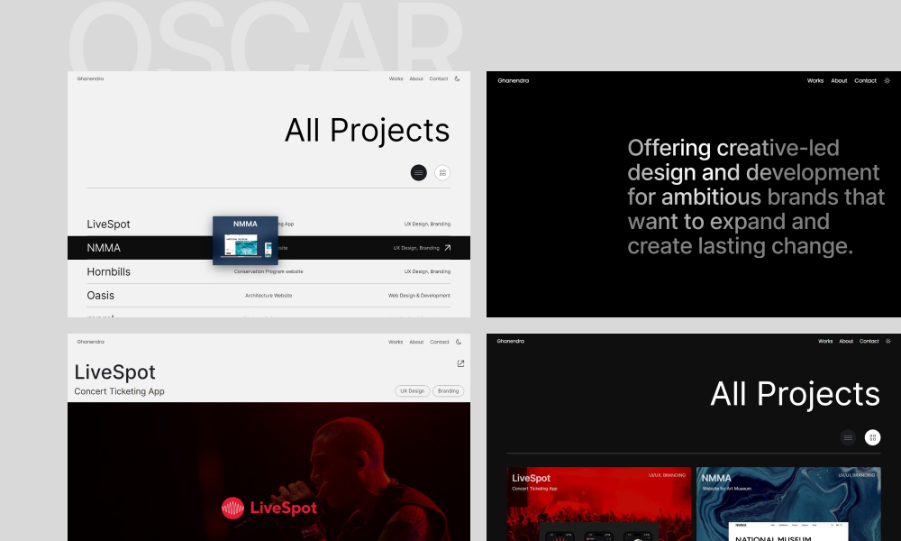This screenshot has height=541, width=901.
Task: Select grid view icon on light All Projects page
Action: 442,172
